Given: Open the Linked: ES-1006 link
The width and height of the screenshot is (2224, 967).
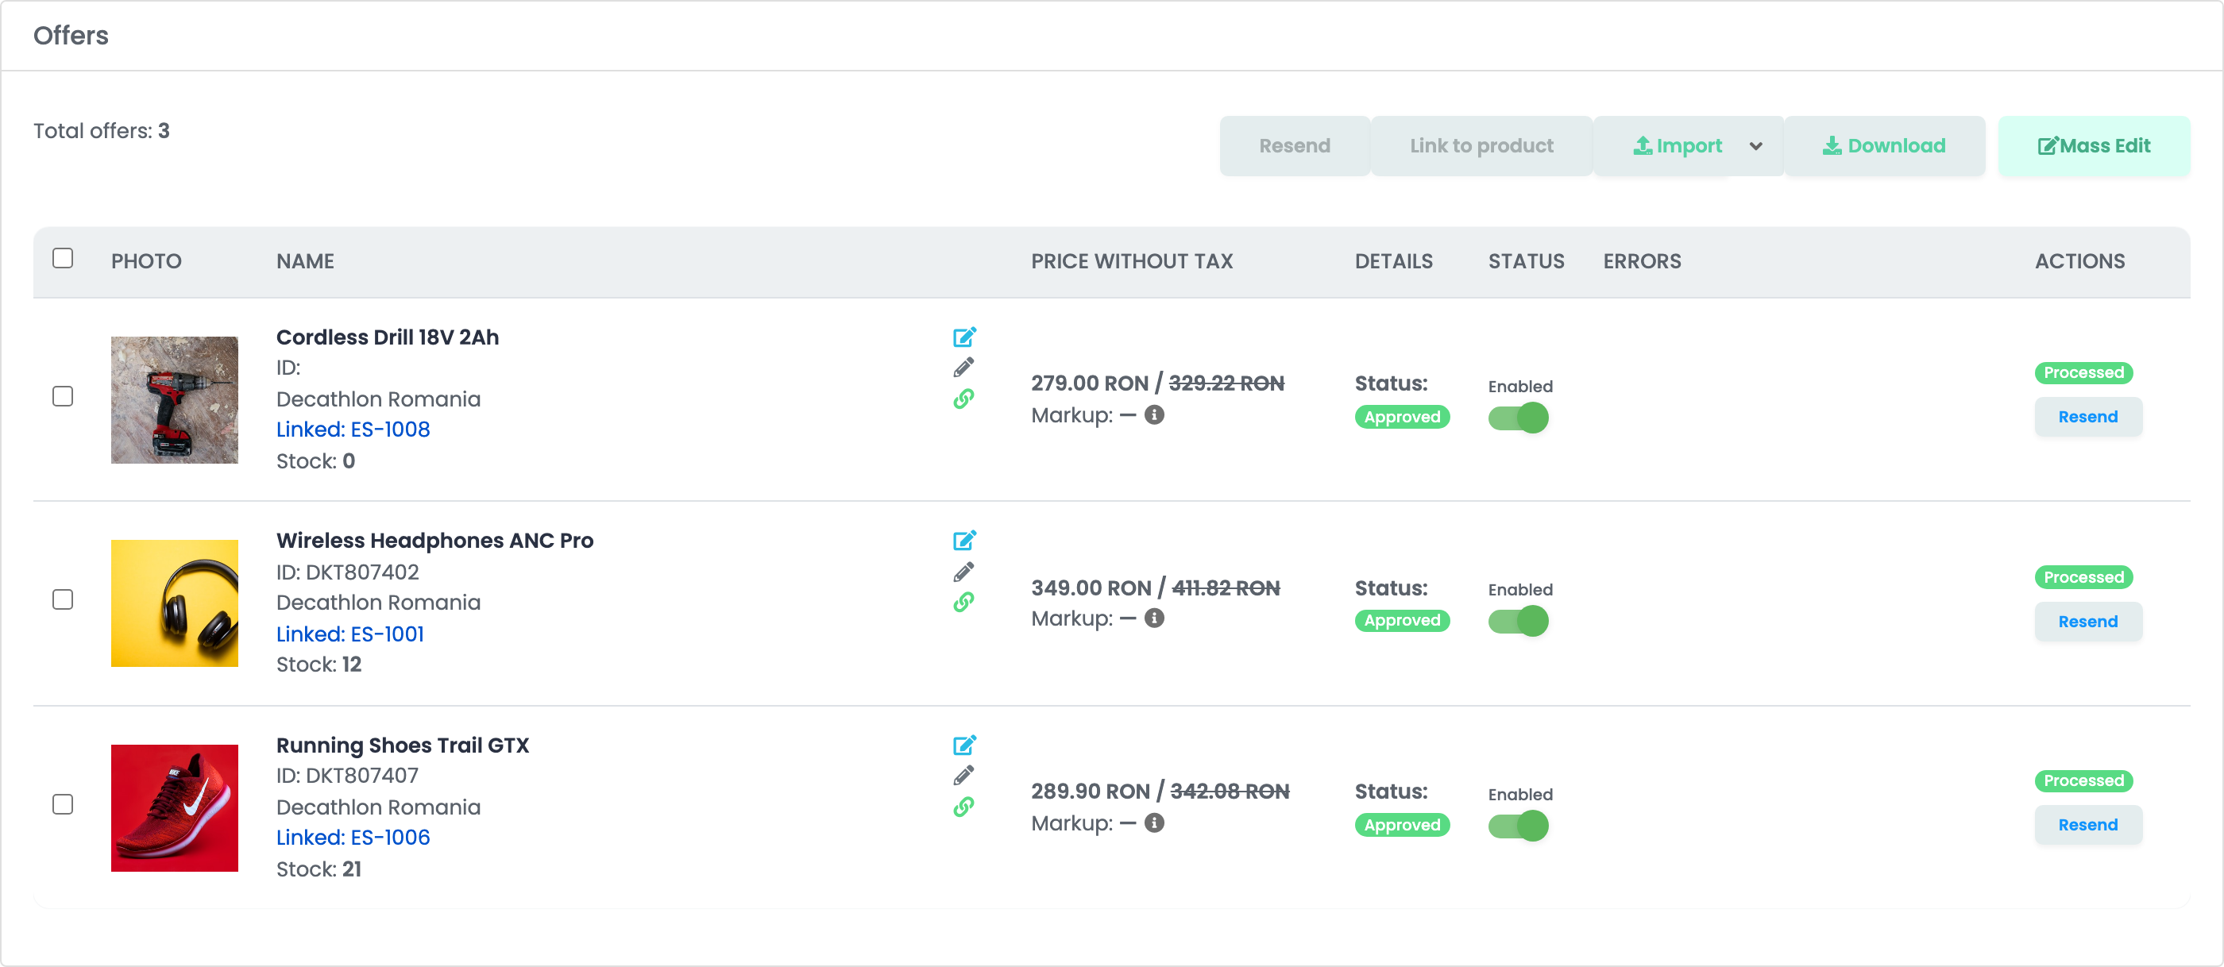Looking at the screenshot, I should [x=353, y=837].
